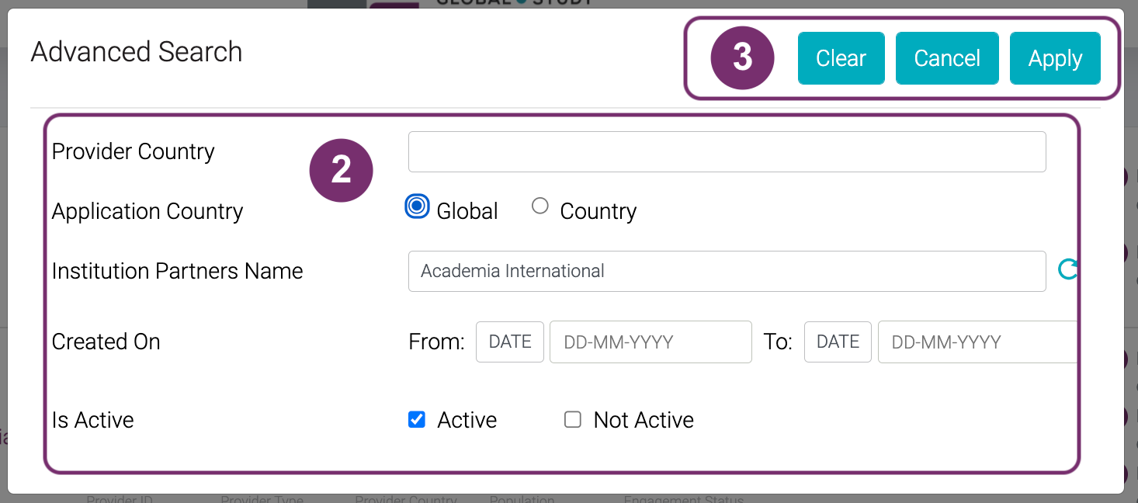Enable the Not Active checkbox
This screenshot has width=1138, height=503.
573,420
